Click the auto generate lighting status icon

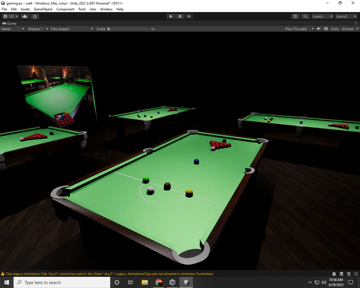349,274
